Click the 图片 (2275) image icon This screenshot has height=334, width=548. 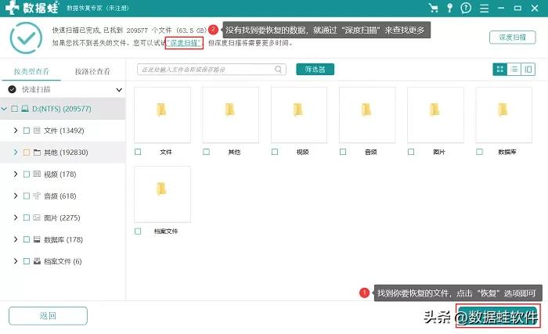[37, 217]
